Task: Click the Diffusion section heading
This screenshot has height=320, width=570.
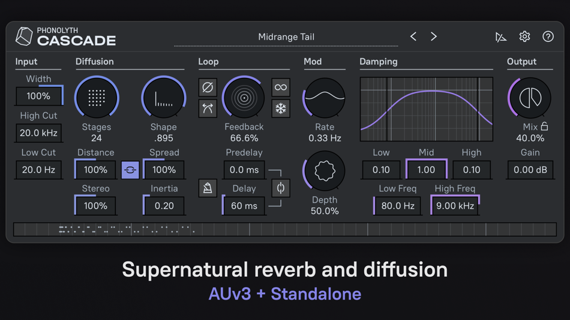Action: pos(95,61)
